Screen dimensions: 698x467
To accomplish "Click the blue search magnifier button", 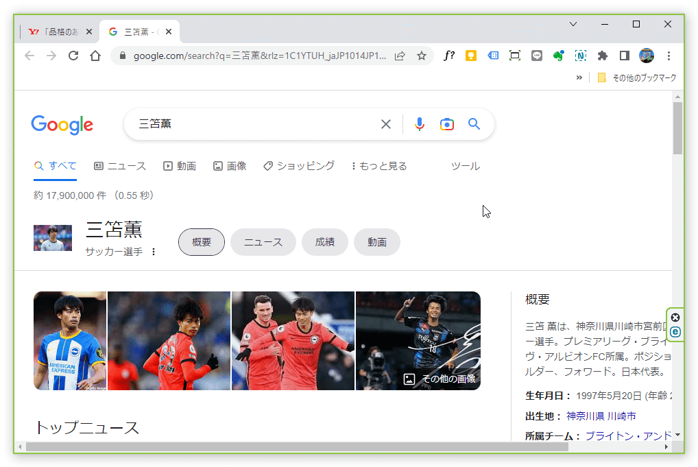I will (474, 124).
